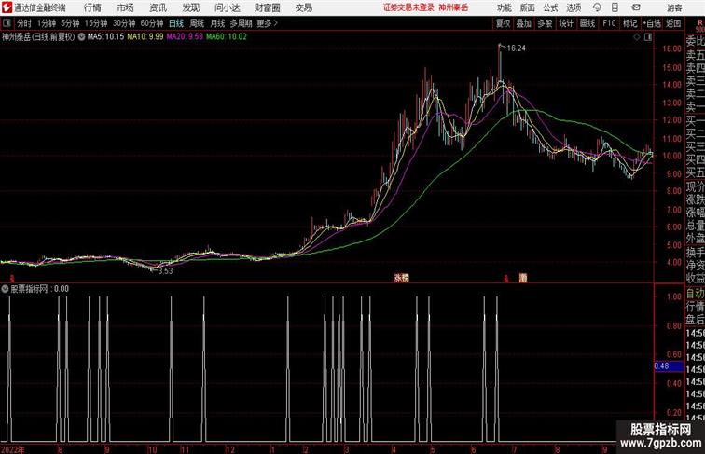Viewport: 705px width, 454px height.
Task: Open the 资讯 menu
Action: (158, 7)
